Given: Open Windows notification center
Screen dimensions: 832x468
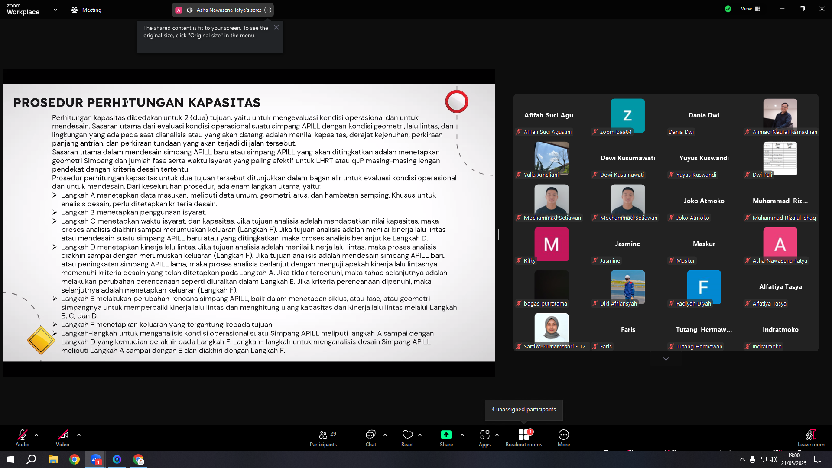Looking at the screenshot, I should [x=818, y=459].
